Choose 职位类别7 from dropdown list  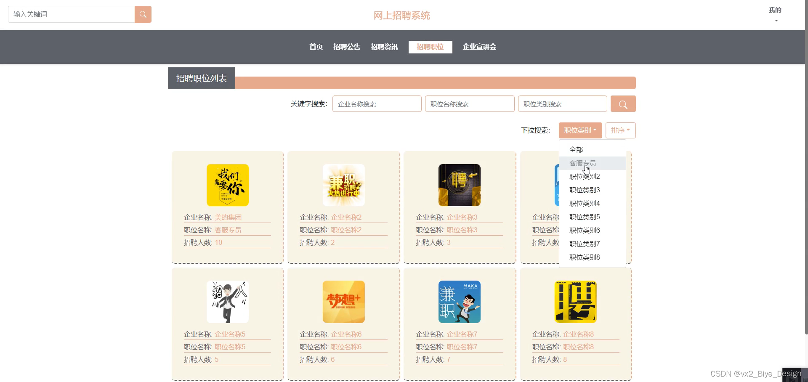click(x=592, y=244)
